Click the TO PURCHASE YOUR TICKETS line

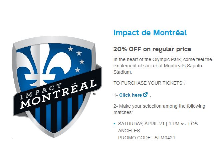149,83
